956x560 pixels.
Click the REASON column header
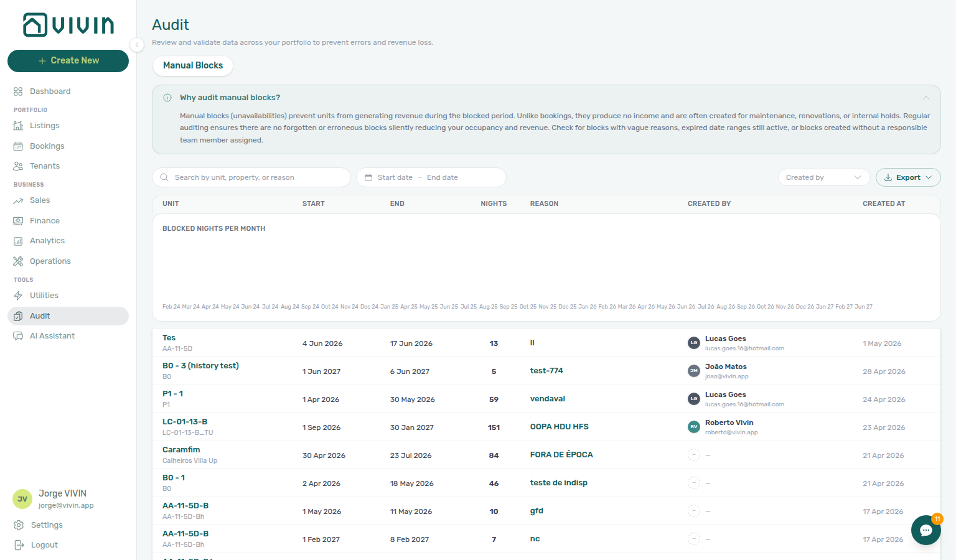(544, 204)
